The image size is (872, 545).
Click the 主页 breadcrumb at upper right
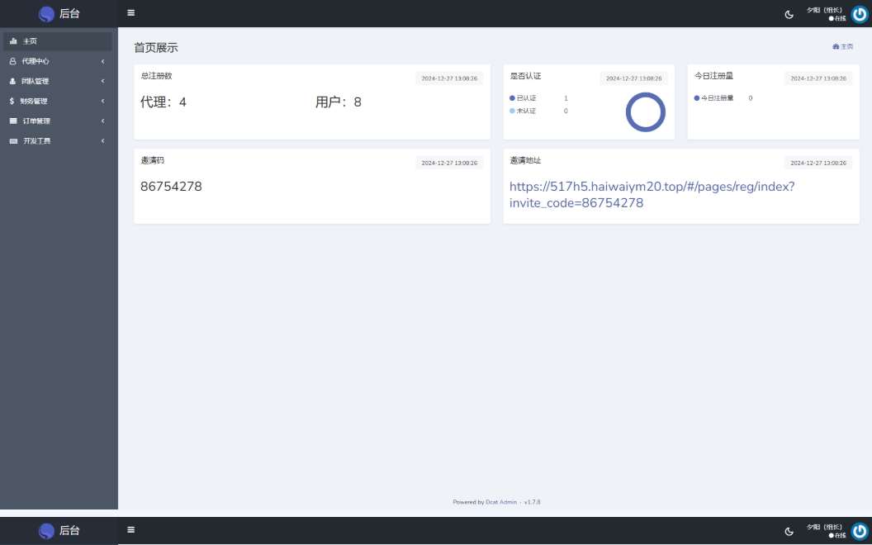(x=843, y=47)
